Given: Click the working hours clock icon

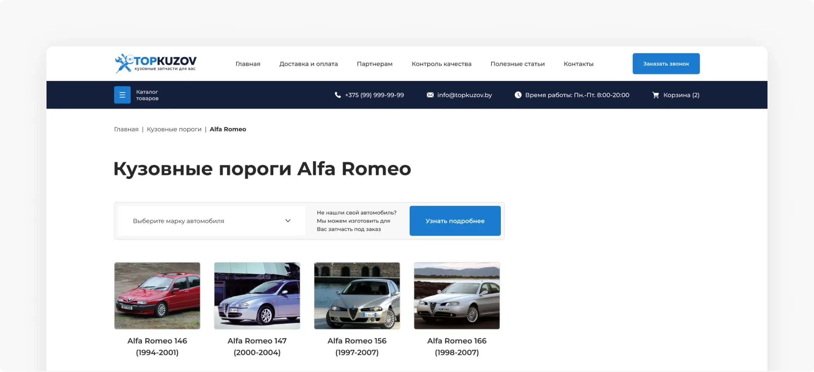Looking at the screenshot, I should pyautogui.click(x=518, y=95).
